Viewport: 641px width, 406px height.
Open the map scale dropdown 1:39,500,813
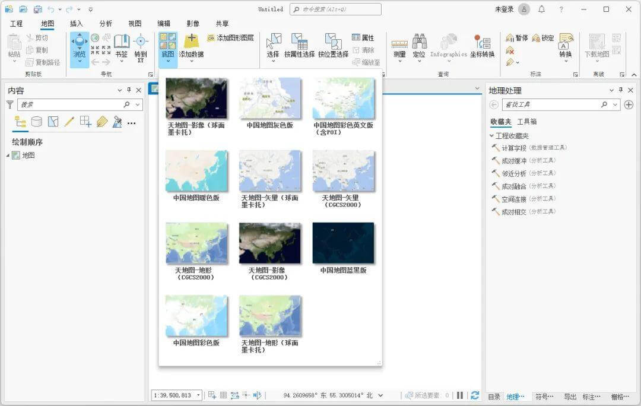[x=198, y=395]
